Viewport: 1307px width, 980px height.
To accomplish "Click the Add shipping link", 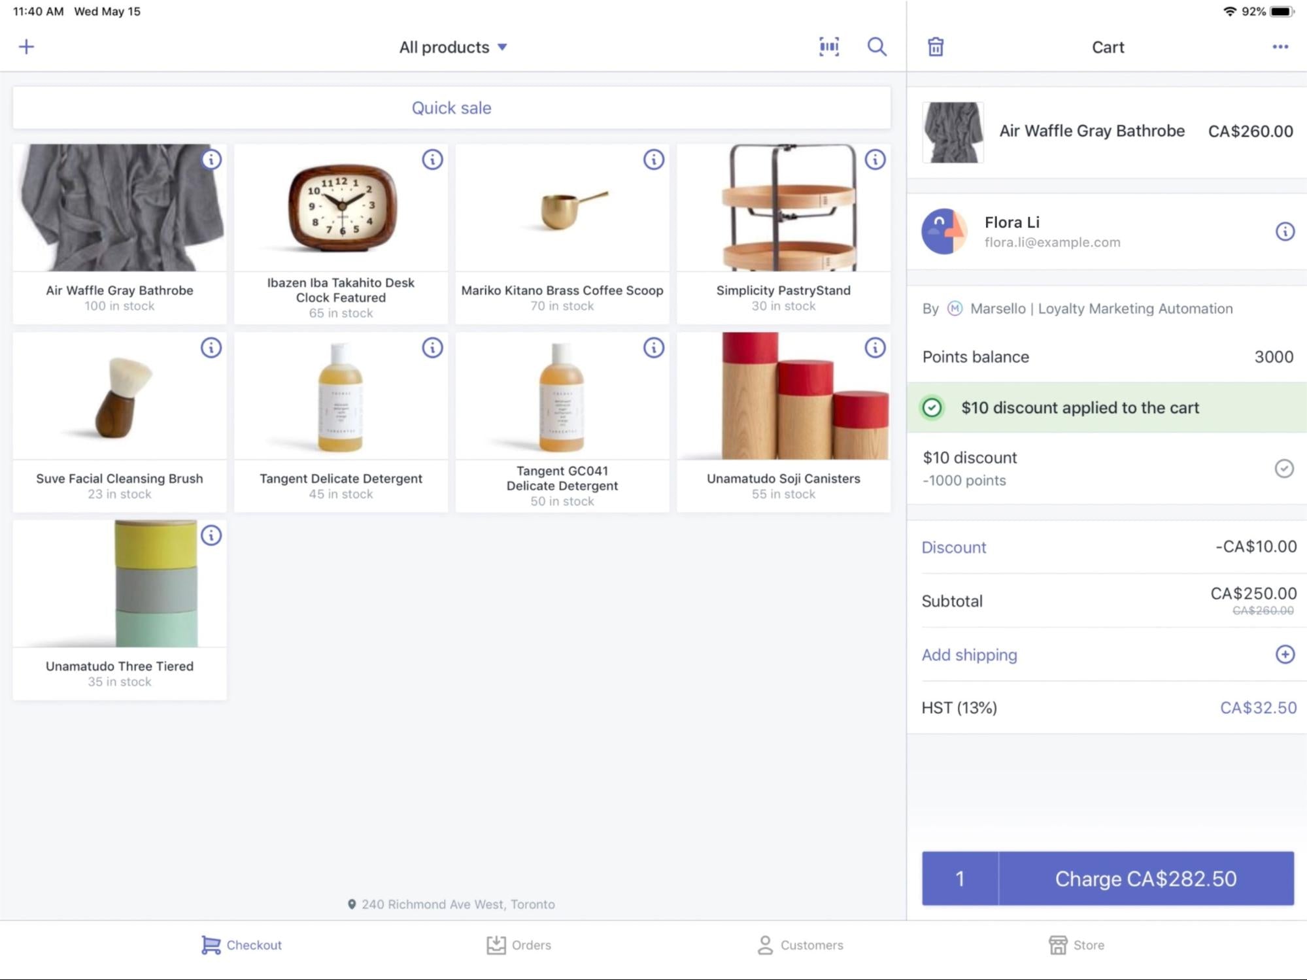I will 970,654.
